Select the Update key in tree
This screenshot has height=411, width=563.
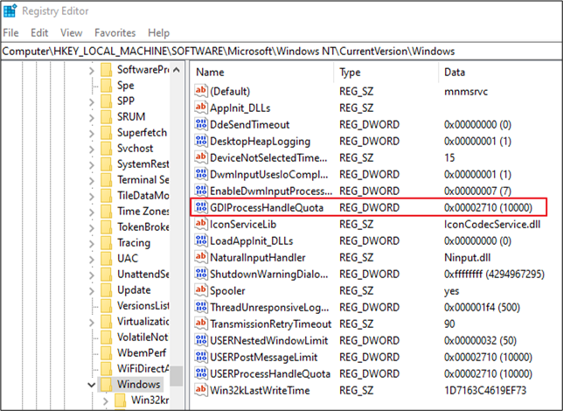click(x=134, y=290)
